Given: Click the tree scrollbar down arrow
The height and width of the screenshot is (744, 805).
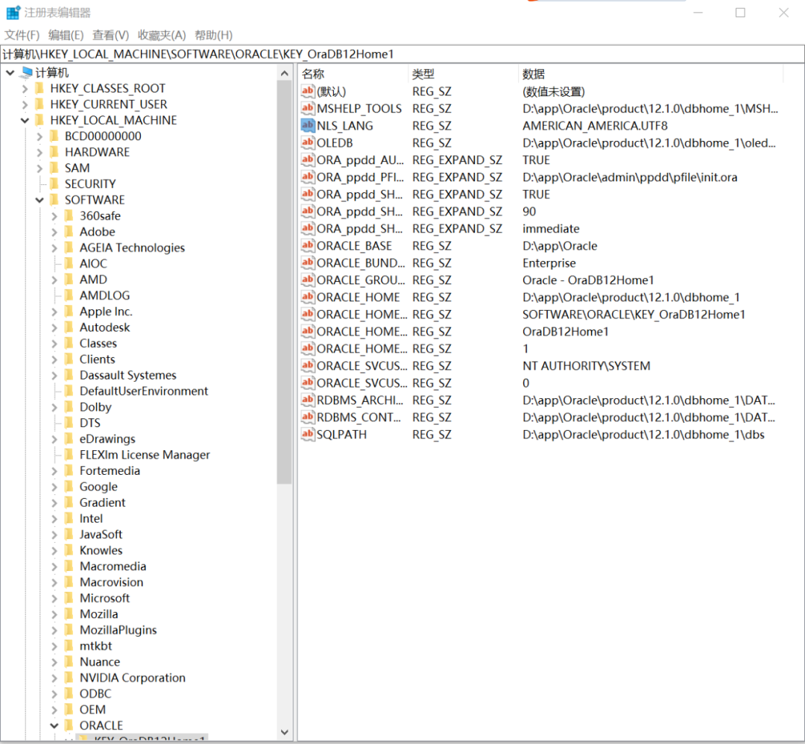Looking at the screenshot, I should (285, 732).
